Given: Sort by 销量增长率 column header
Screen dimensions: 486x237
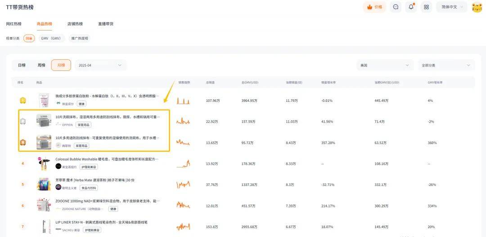Looking at the screenshot, I should 329,83.
